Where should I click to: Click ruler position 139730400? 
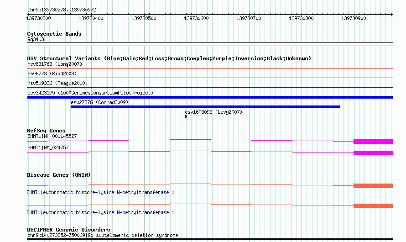point(91,18)
